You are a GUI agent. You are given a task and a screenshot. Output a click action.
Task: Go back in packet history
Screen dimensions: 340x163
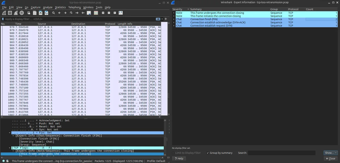click(x=59, y=13)
